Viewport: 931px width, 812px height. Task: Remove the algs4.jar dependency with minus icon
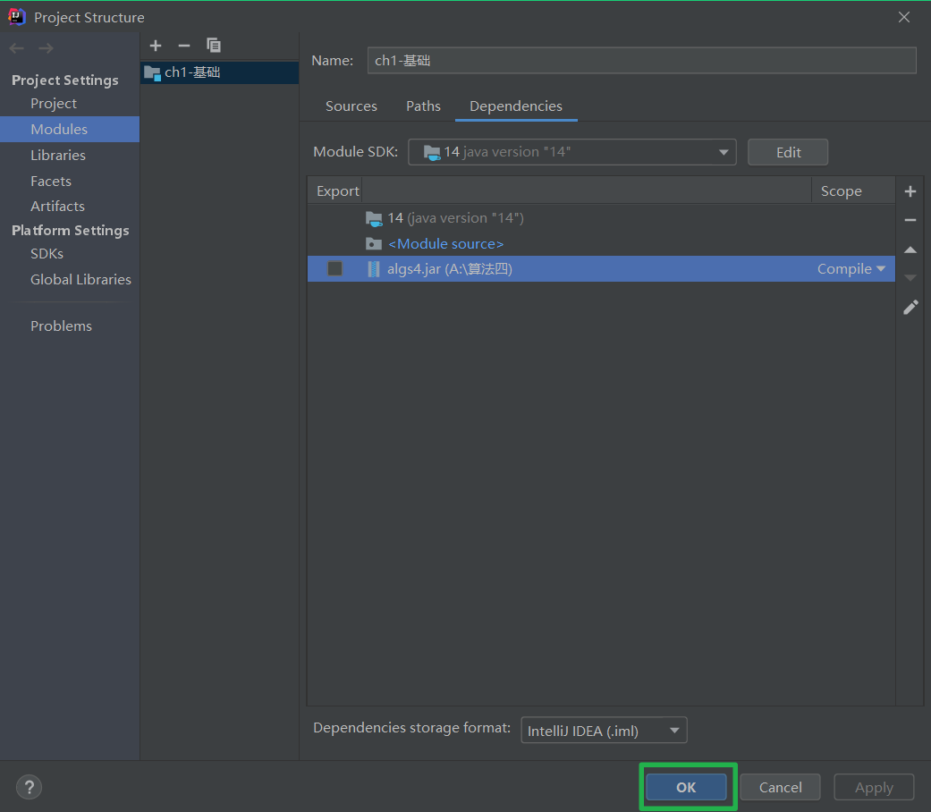[910, 220]
